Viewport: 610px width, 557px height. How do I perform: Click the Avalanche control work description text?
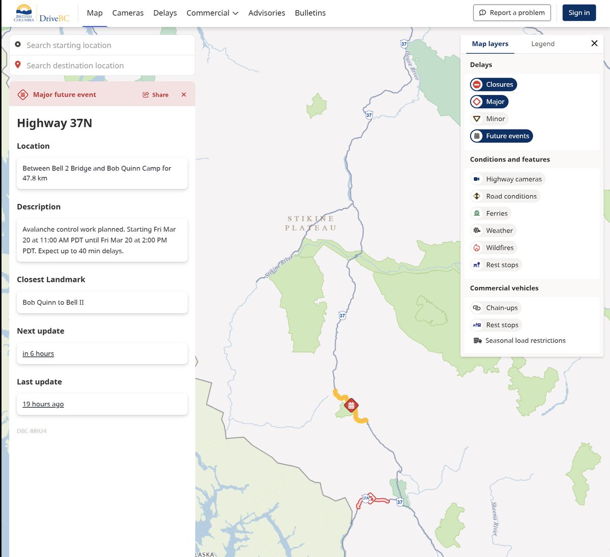click(99, 240)
